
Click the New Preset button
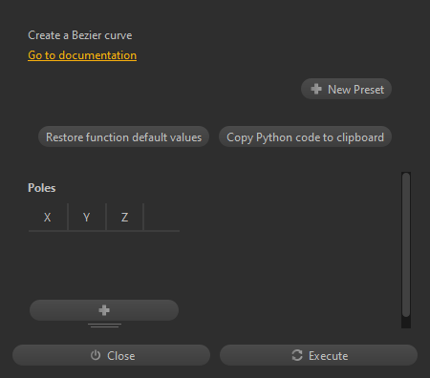346,89
